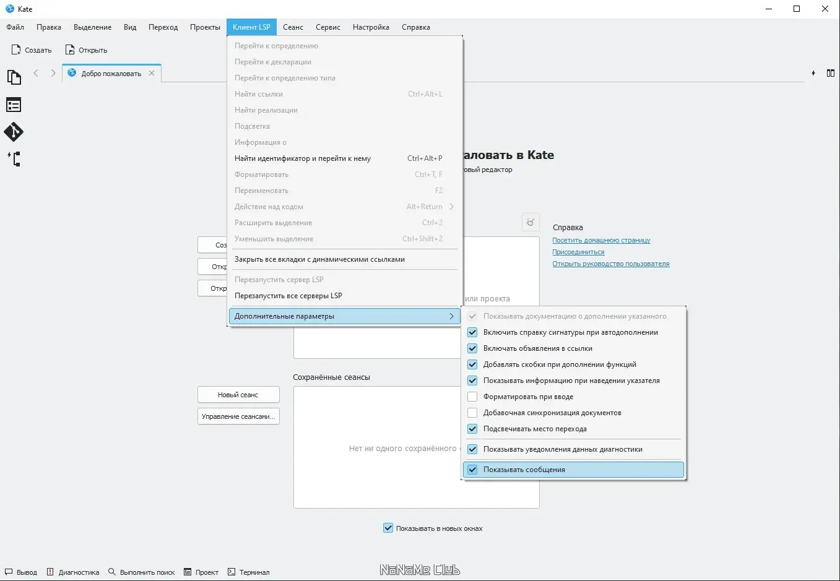The image size is (840, 581).
Task: Click the Kate globe icon on welcome tab
Action: point(72,73)
